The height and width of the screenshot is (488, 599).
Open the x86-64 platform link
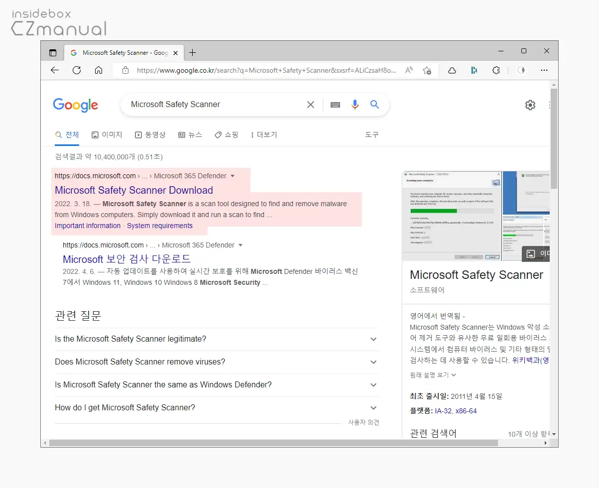[466, 411]
